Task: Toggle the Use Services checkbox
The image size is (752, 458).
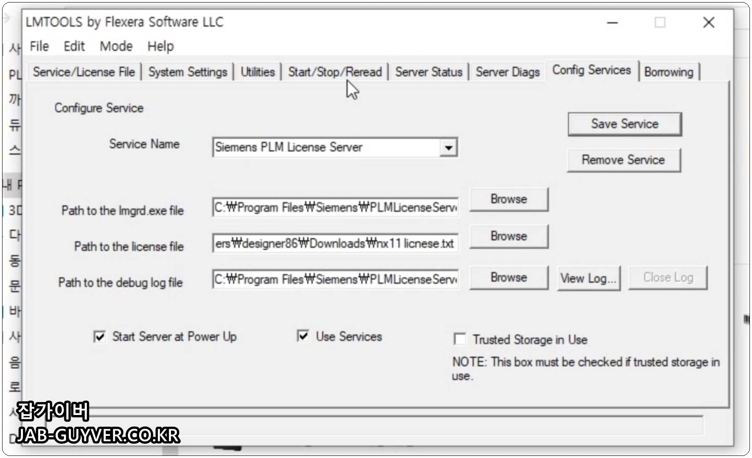Action: [x=303, y=336]
